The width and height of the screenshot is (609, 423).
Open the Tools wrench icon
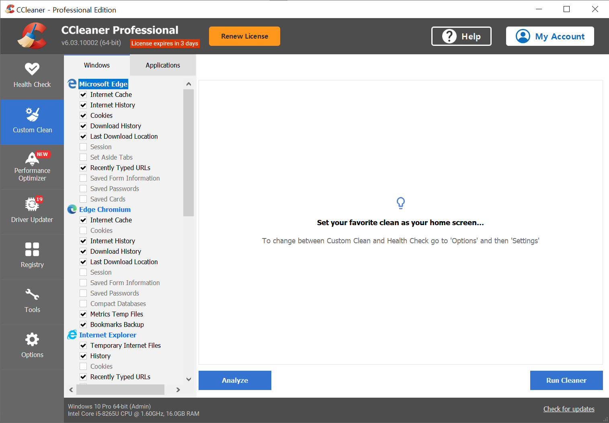tap(32, 295)
